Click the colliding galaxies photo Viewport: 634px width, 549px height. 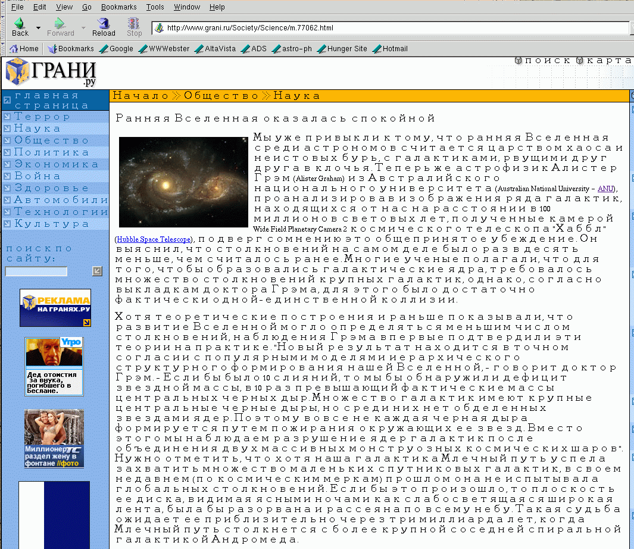(183, 182)
